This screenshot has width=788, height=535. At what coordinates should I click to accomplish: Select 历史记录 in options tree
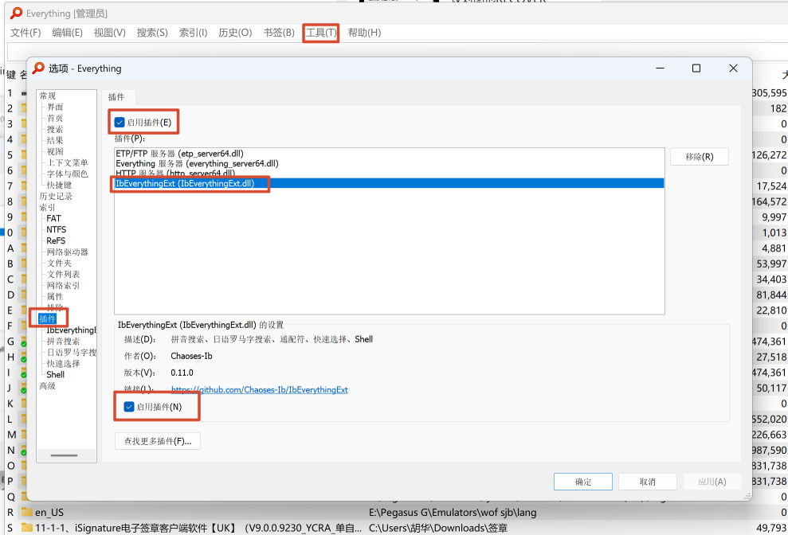pyautogui.click(x=56, y=196)
